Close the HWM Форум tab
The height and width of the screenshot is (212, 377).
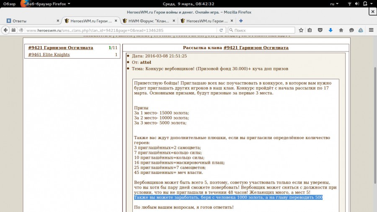pos(174,21)
